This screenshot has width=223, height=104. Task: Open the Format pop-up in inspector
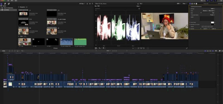tap(213, 9)
